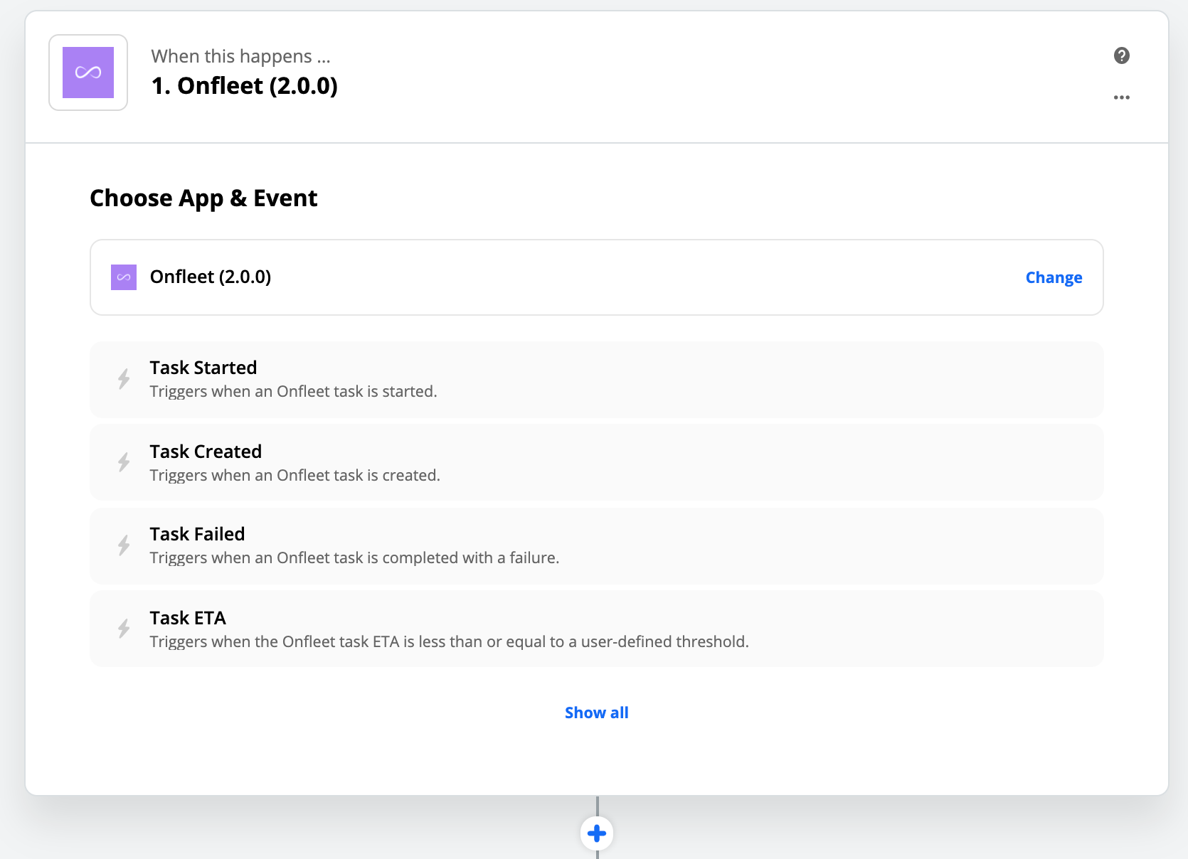Choose the Task Created trigger event

pyautogui.click(x=597, y=463)
